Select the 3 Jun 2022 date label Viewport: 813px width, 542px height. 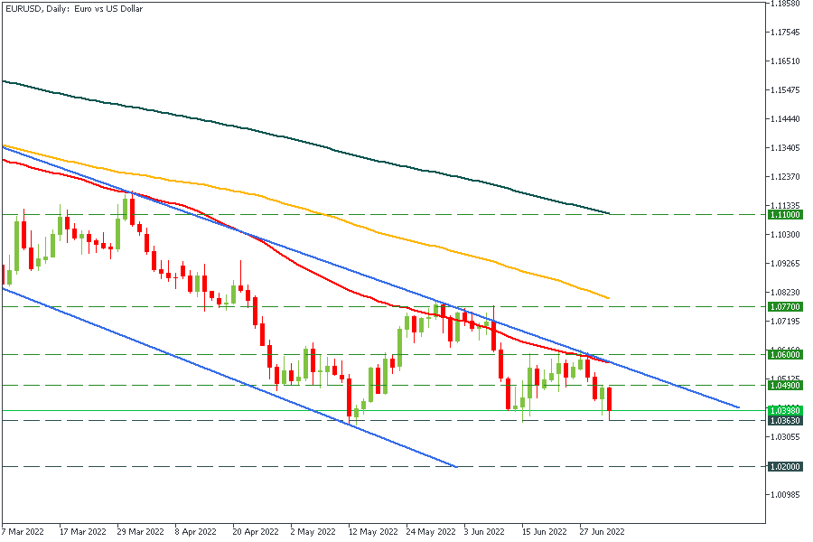tap(484, 532)
